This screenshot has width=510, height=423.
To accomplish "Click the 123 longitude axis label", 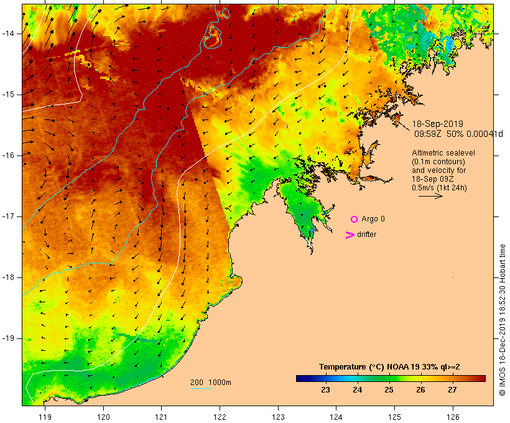I will point(278,417).
